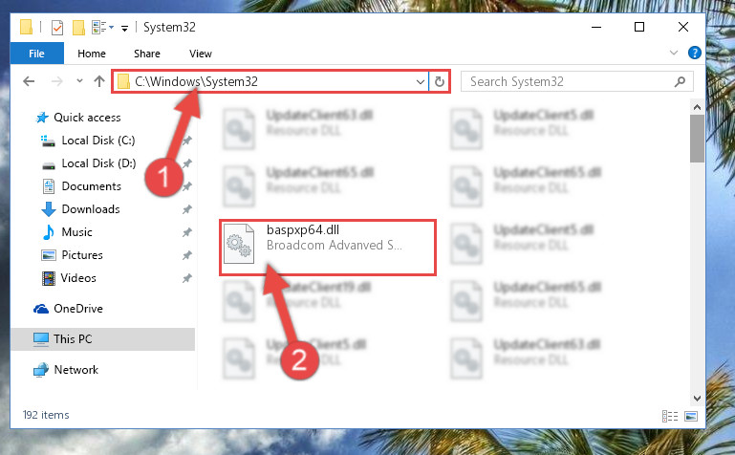Open the address bar history dropdown
Screen dimensions: 735x455
click(x=420, y=81)
